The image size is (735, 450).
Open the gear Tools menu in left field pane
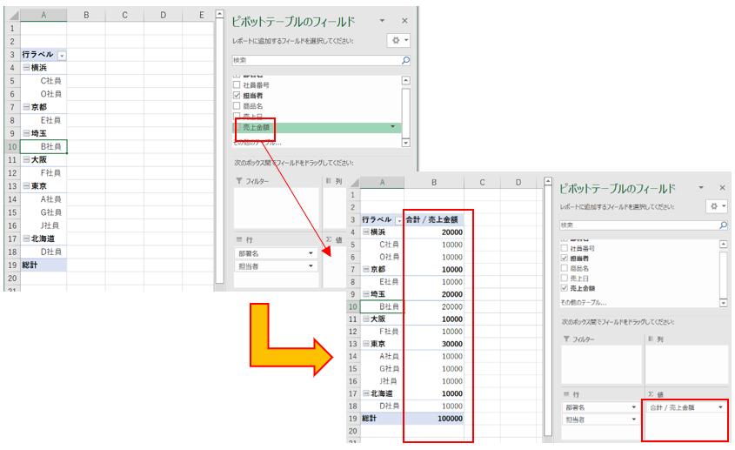click(399, 41)
